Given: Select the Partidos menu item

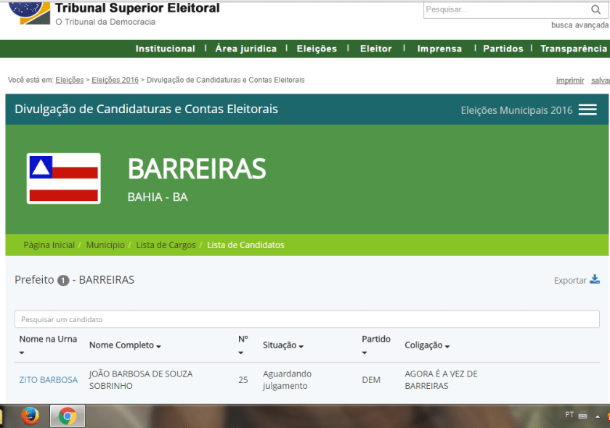Looking at the screenshot, I should pyautogui.click(x=503, y=49).
